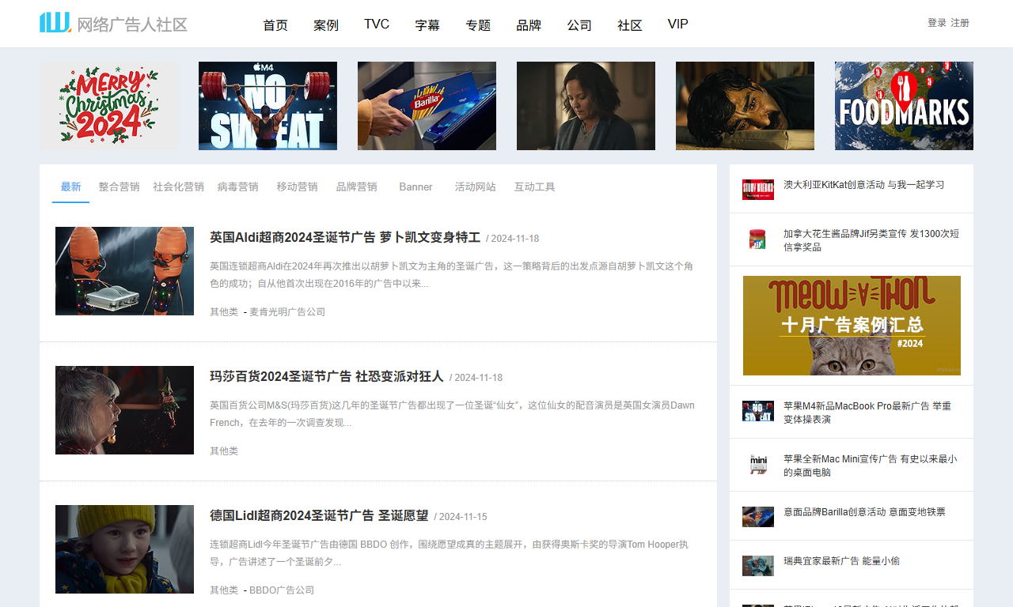The image size is (1013, 607).
Task: Click the 其他类 category under Aldi article
Action: click(224, 312)
